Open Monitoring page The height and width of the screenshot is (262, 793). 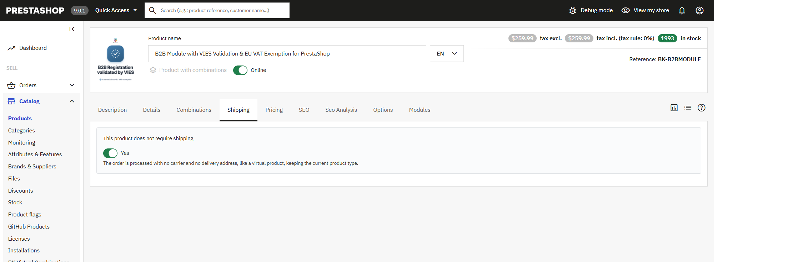click(22, 143)
